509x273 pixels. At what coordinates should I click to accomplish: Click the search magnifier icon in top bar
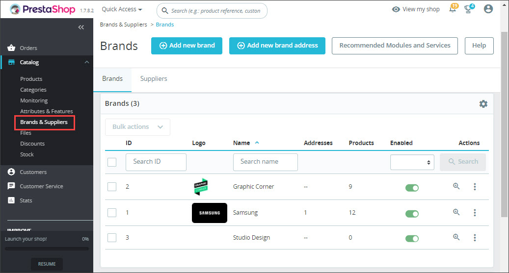pos(165,11)
